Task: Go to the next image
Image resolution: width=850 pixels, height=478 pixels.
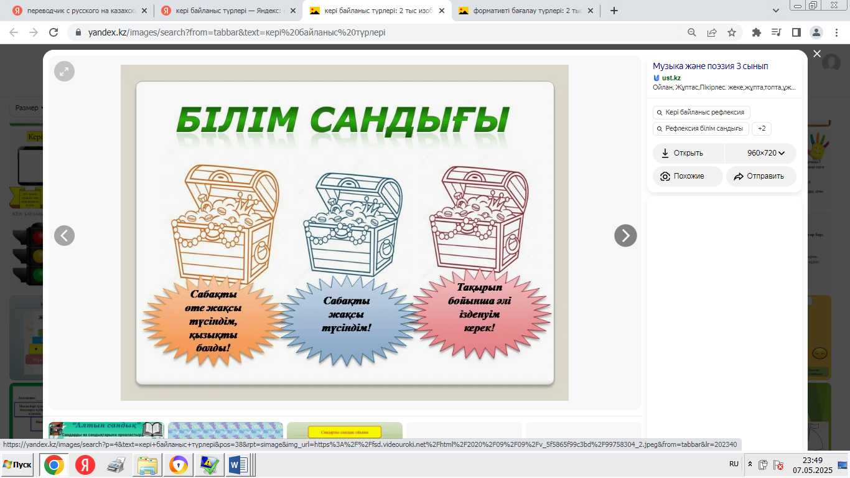Action: pos(625,235)
